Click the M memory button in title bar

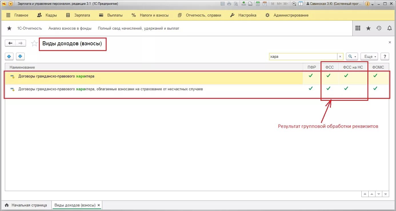click(x=273, y=4)
